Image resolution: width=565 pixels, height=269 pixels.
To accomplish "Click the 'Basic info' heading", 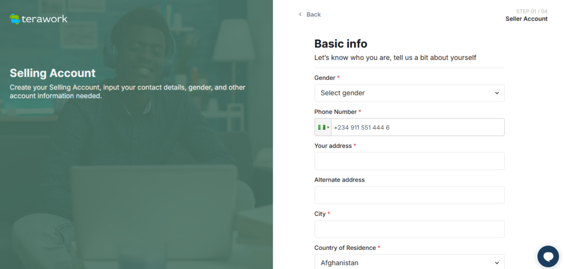I will [x=341, y=44].
